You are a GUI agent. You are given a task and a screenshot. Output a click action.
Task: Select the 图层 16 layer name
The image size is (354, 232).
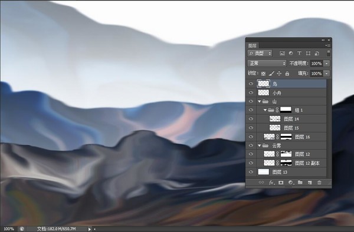tap(302, 137)
